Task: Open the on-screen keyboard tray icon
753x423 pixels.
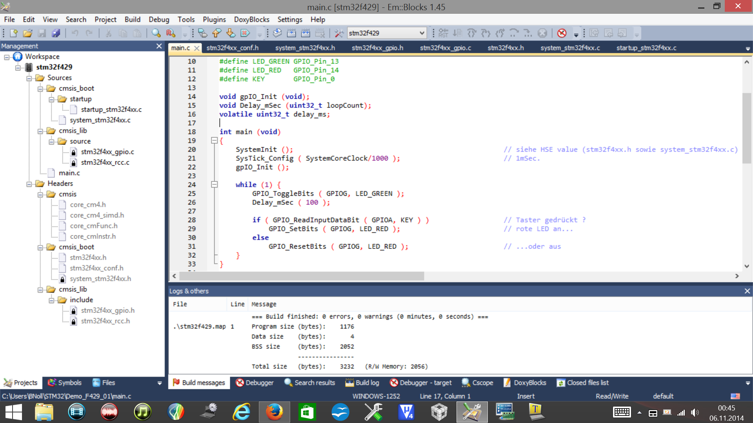Action: 622,412
